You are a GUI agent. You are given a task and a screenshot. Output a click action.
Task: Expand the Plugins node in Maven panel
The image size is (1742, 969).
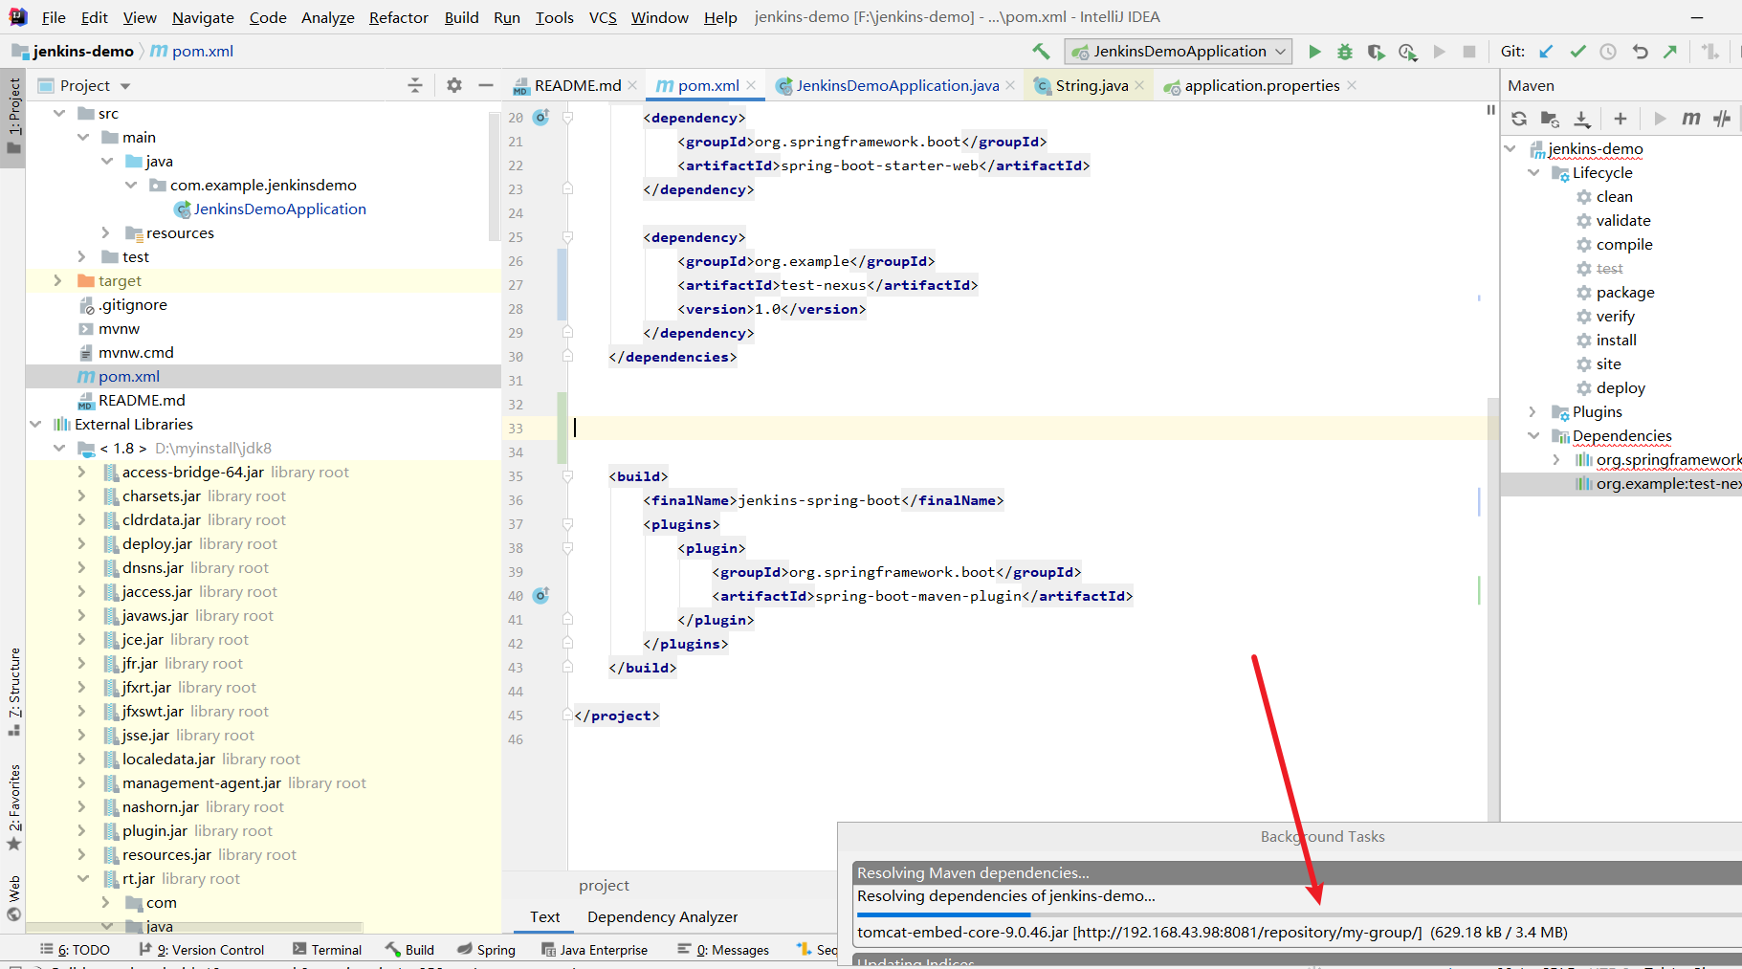(x=1533, y=412)
